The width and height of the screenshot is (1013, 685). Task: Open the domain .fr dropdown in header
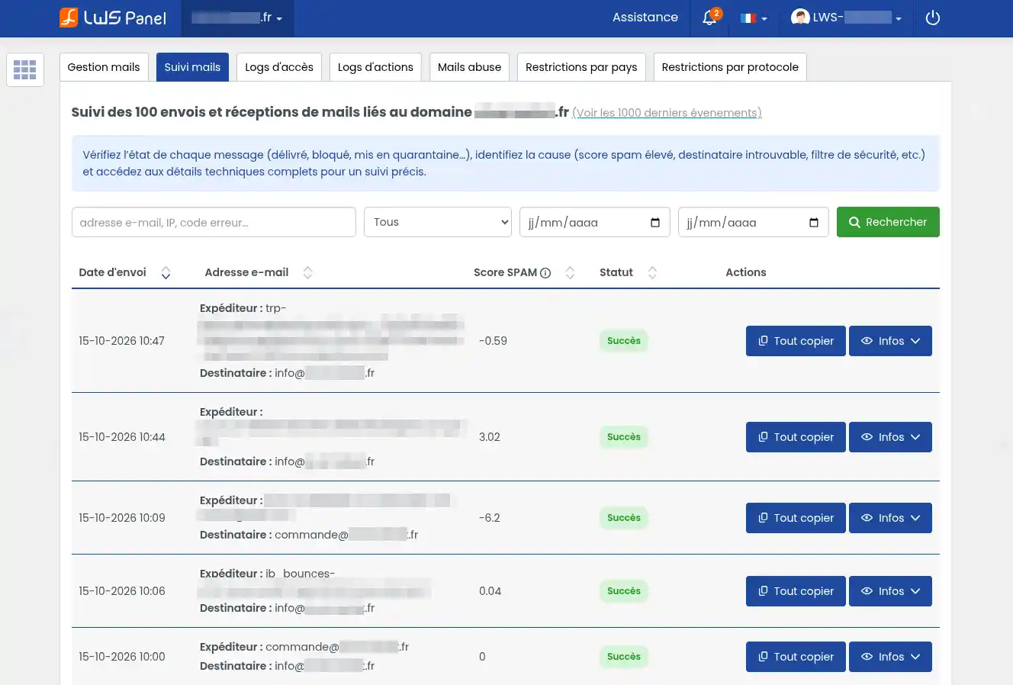(237, 18)
